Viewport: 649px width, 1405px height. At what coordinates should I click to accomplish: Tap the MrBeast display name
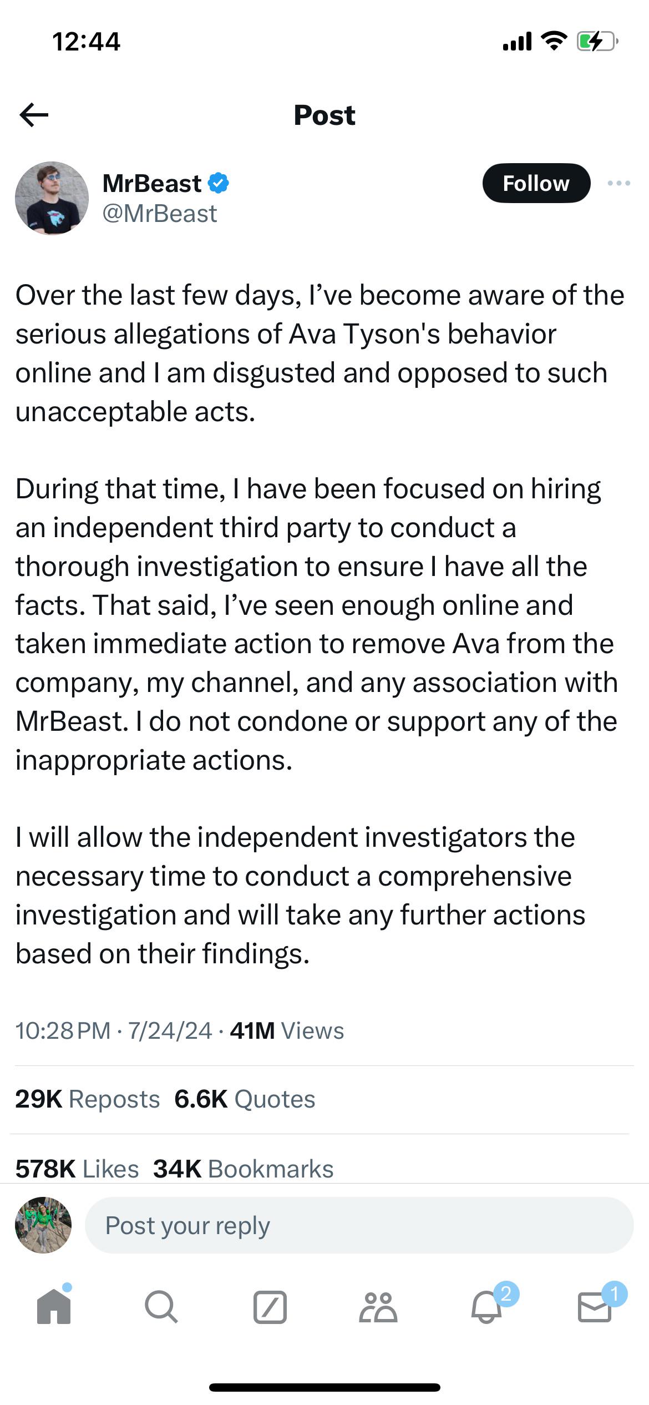point(152,183)
